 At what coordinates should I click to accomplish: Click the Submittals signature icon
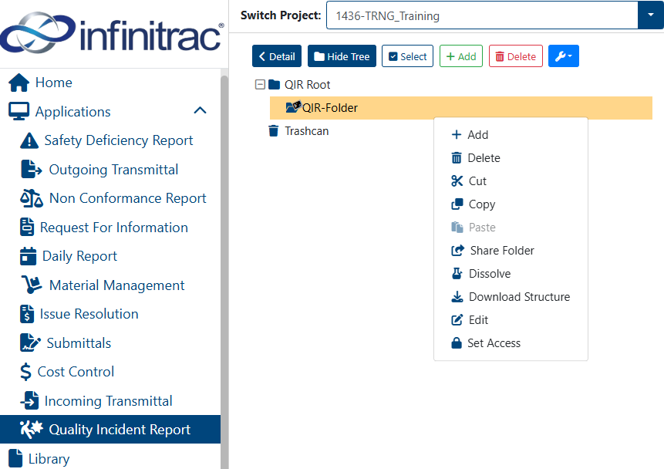pos(31,342)
